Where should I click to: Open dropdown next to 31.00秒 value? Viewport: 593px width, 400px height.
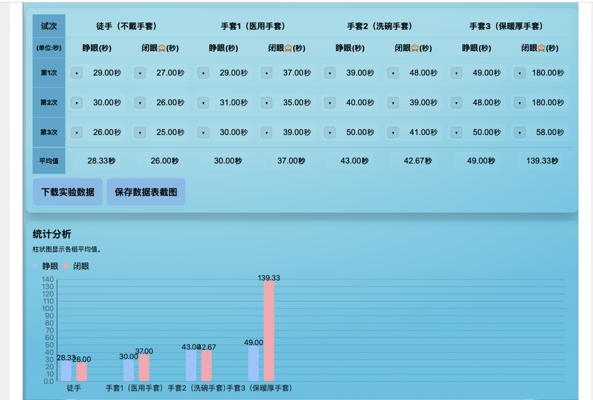(x=204, y=103)
